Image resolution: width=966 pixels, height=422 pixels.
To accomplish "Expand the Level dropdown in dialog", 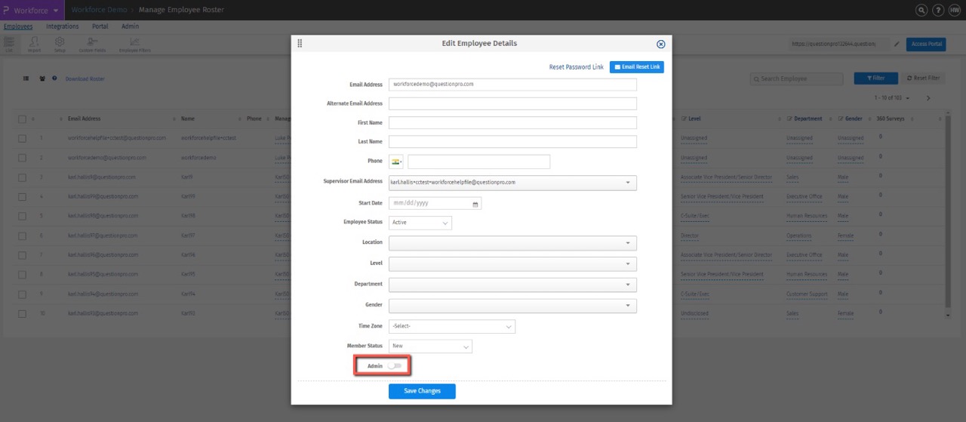I will (512, 263).
